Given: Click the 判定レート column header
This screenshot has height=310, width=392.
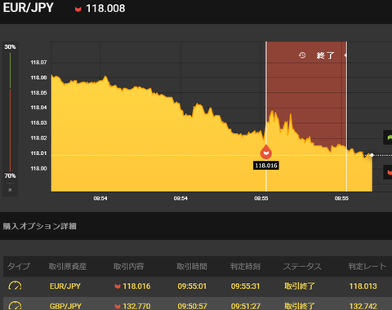Looking at the screenshot, I should (367, 266).
